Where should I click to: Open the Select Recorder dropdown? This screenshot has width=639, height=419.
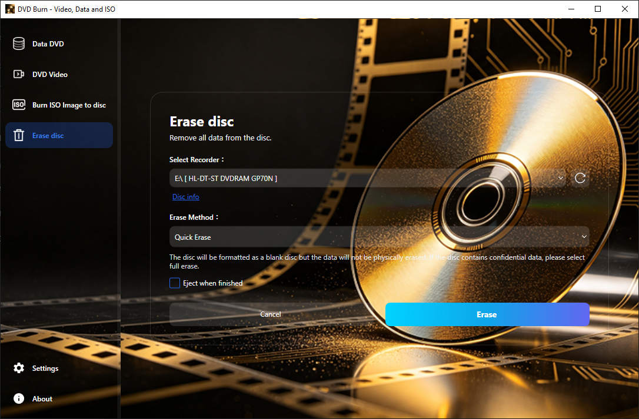368,178
